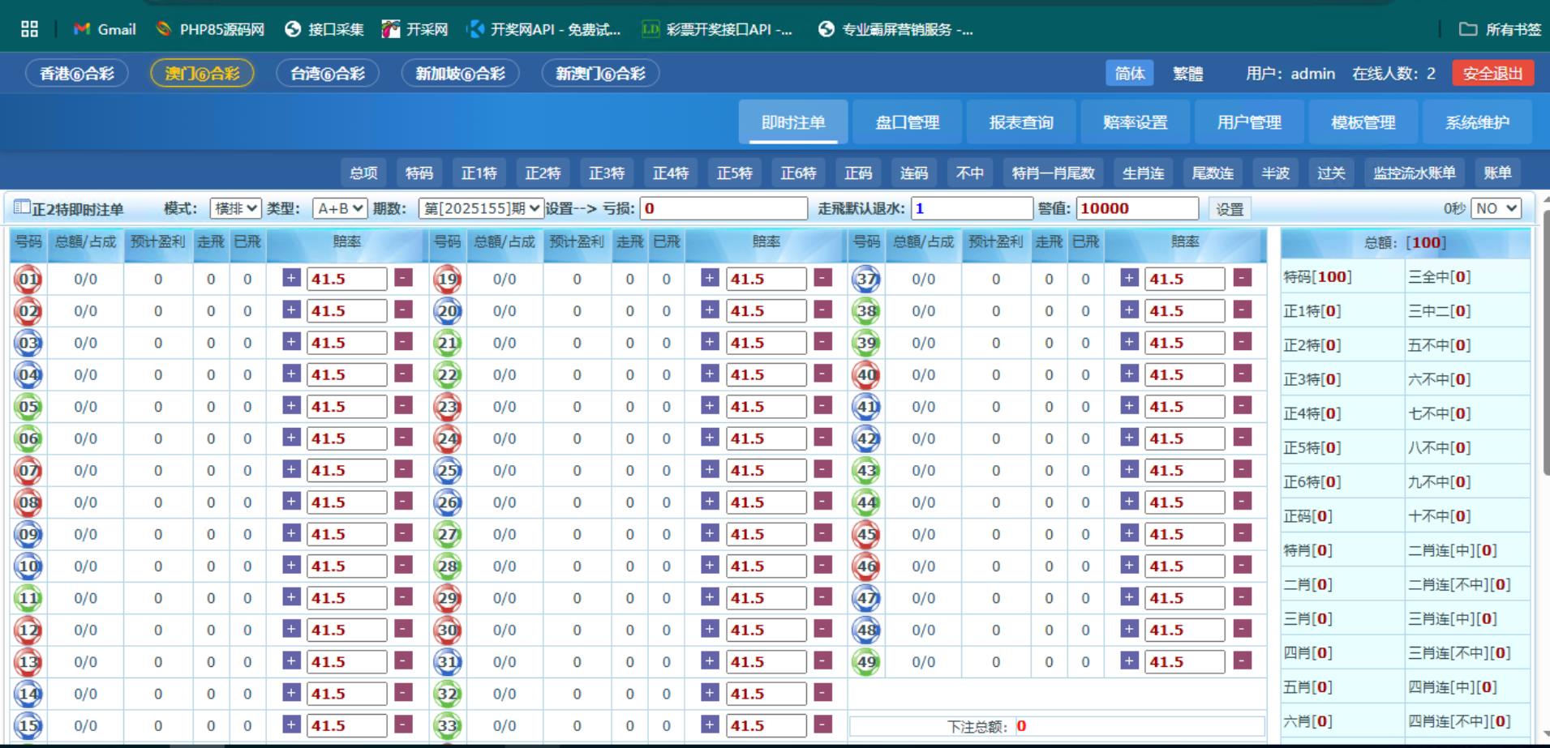Open the browser apps grid icon
Screen dimensions: 1550x748
pos(30,29)
